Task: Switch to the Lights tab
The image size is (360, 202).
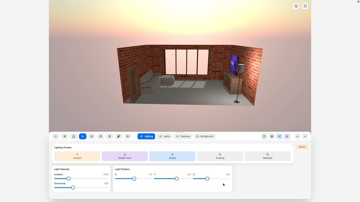Action: point(164,136)
